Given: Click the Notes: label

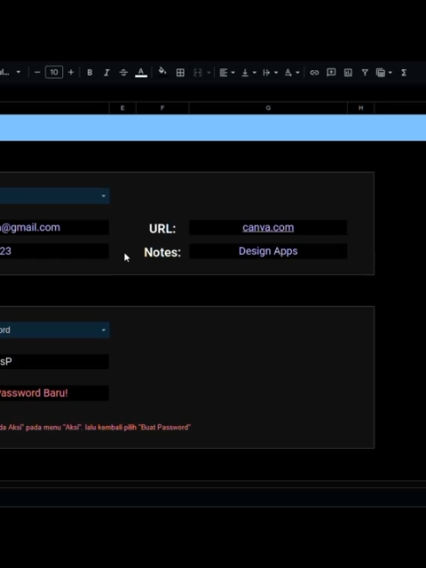Looking at the screenshot, I should tap(162, 252).
